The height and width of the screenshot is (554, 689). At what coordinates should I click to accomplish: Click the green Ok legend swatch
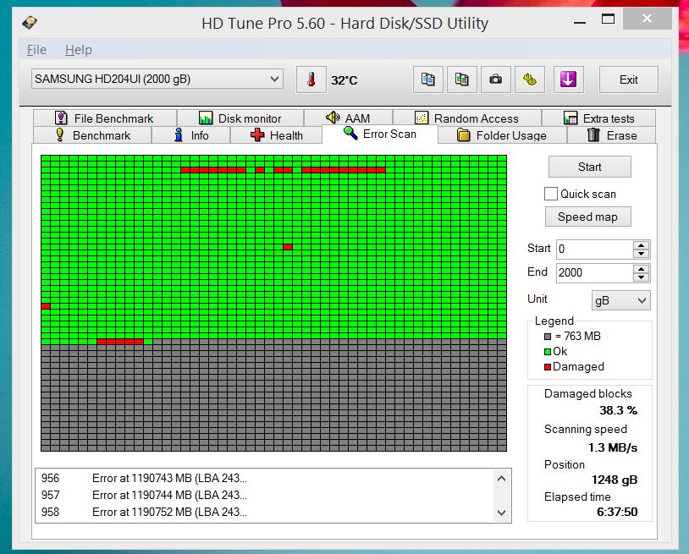click(548, 352)
